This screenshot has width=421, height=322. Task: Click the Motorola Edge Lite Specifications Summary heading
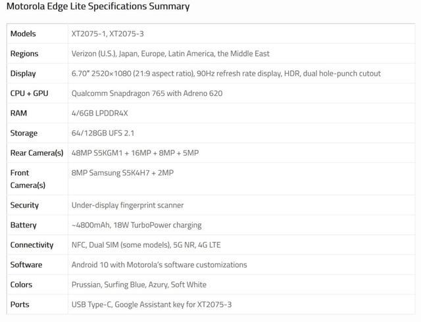click(x=98, y=7)
